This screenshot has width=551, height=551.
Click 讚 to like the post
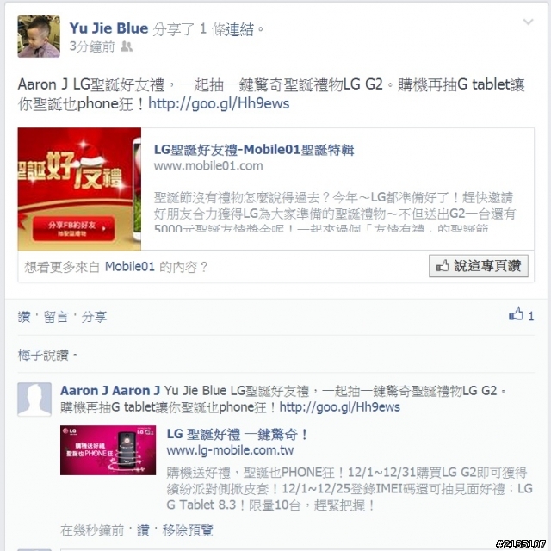click(24, 317)
